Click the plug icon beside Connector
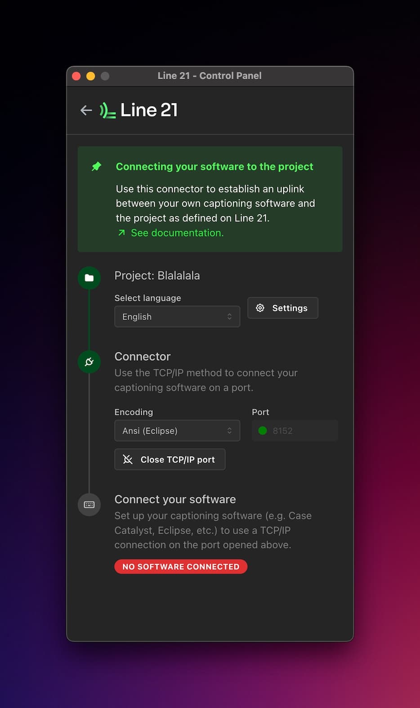This screenshot has height=708, width=420. [89, 362]
